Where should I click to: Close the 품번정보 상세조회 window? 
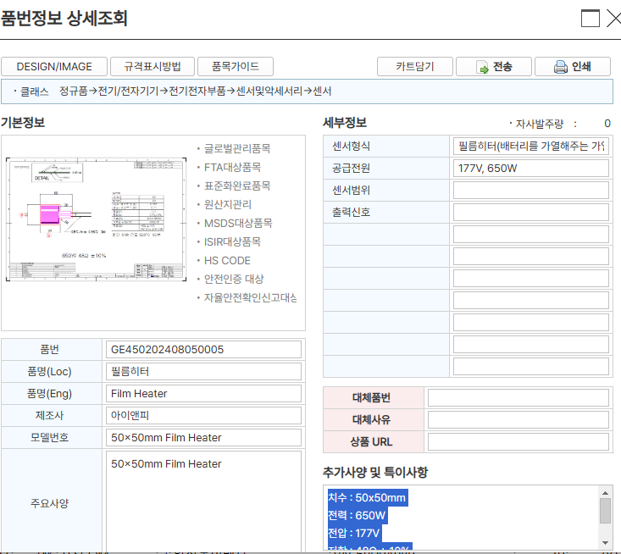(x=613, y=19)
